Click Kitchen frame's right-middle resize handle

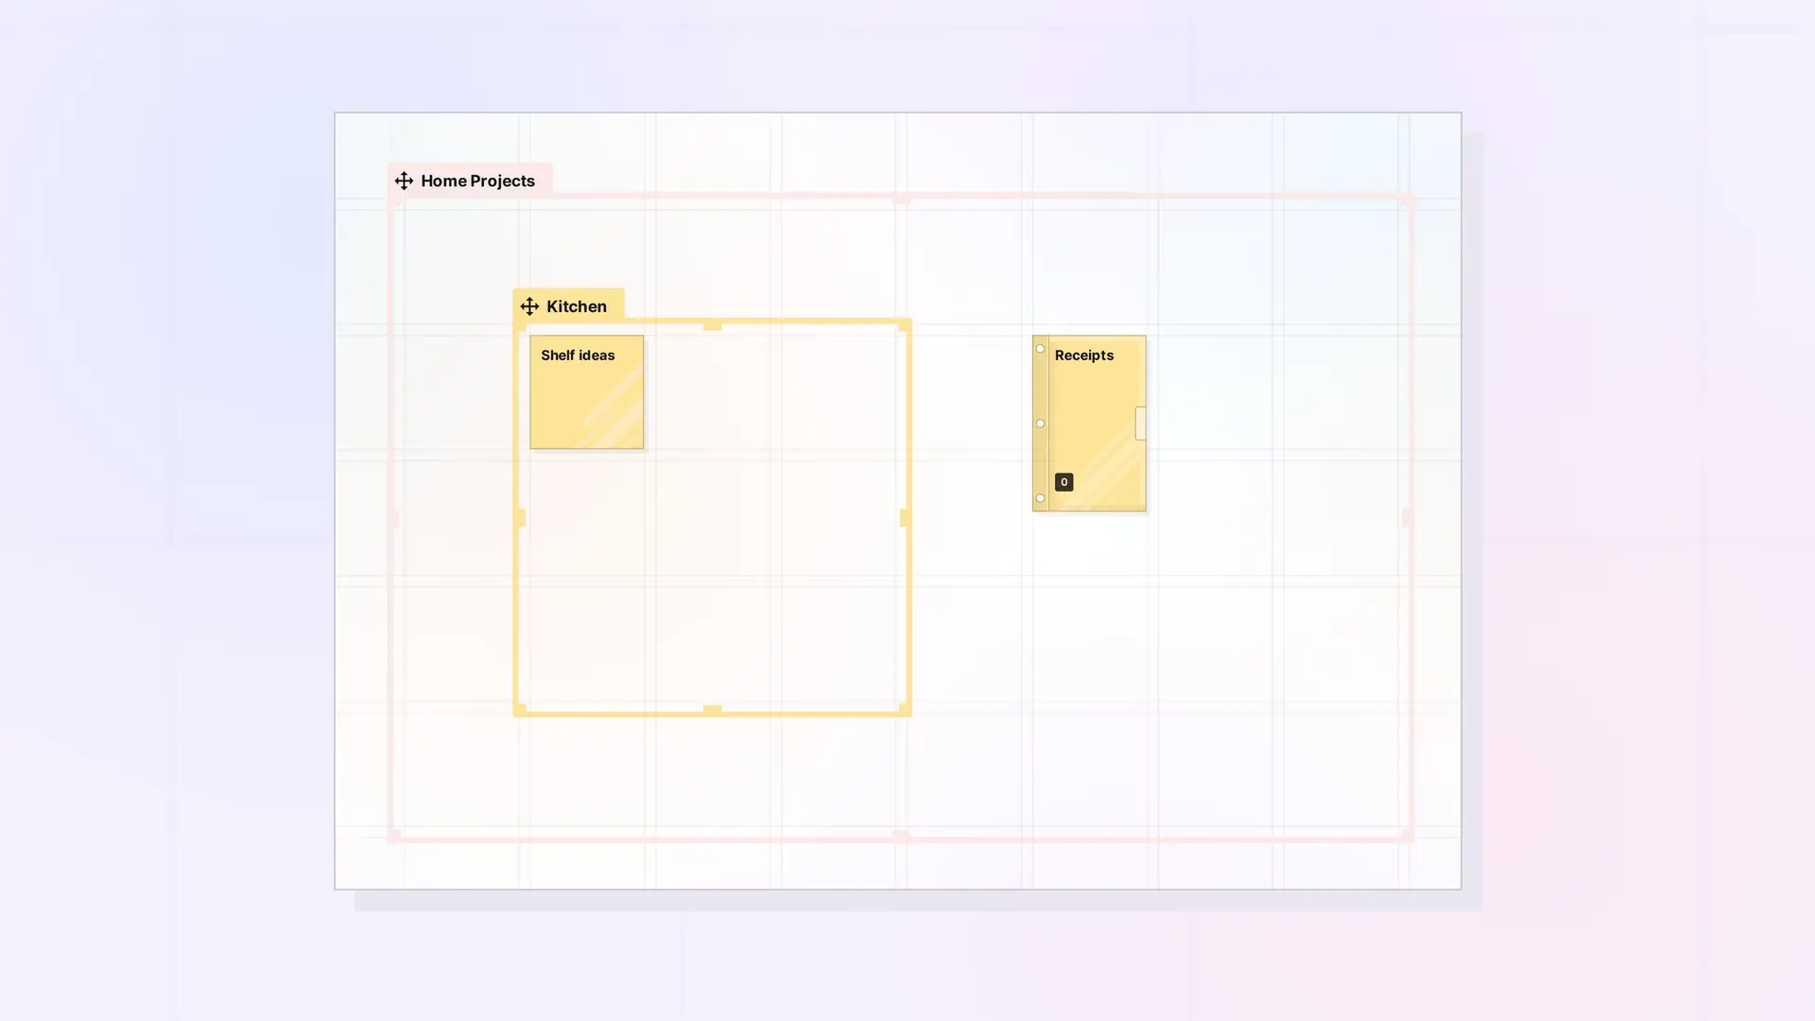[x=905, y=517]
